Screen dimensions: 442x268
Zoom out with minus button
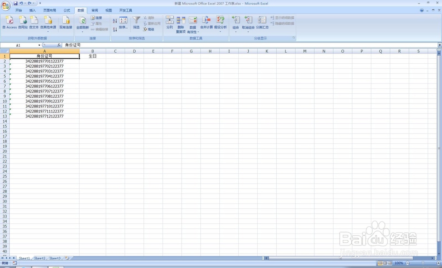point(408,263)
